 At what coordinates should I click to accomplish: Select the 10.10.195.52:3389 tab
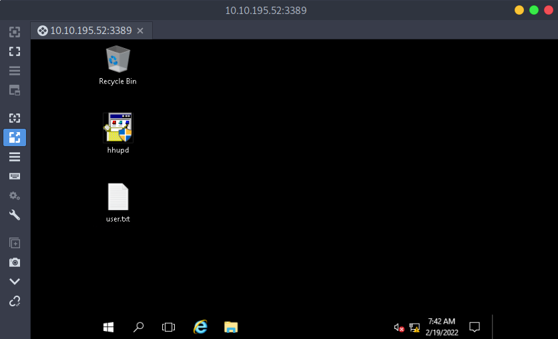[84, 31]
